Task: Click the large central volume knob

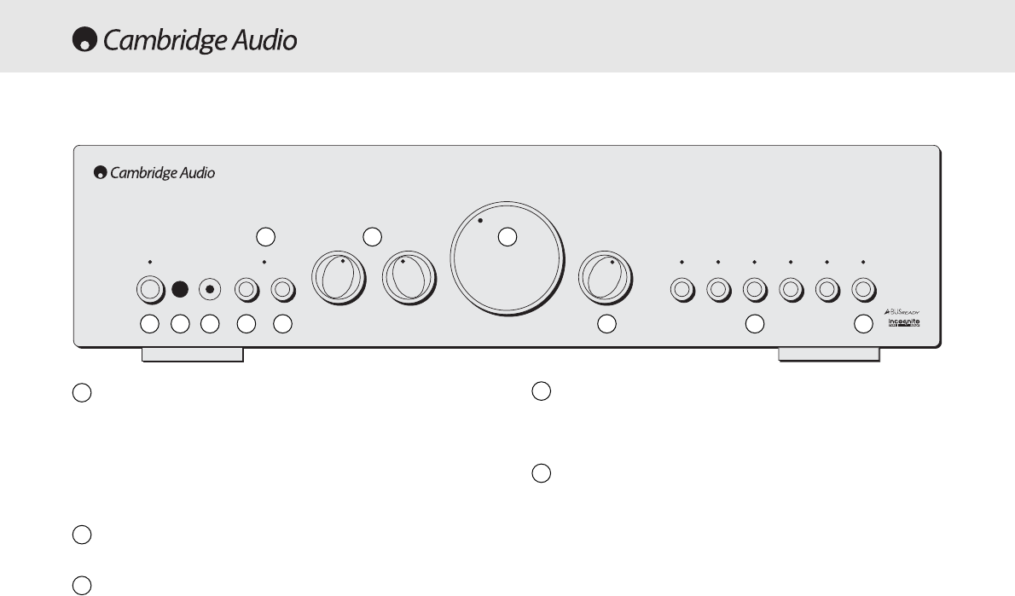Action: coord(507,258)
